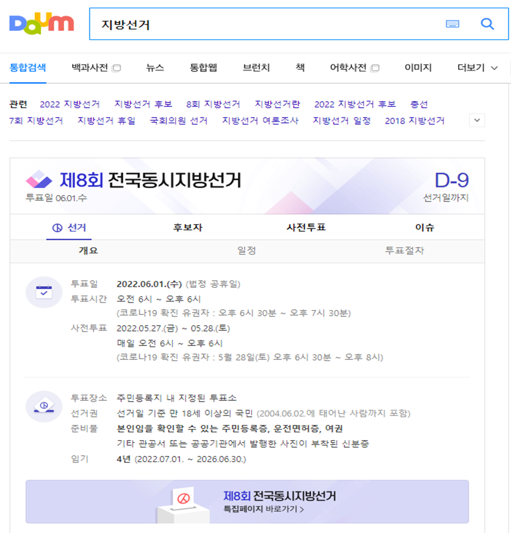Click related search 지방선거 후보
Screen dimensions: 511x533
(143, 104)
